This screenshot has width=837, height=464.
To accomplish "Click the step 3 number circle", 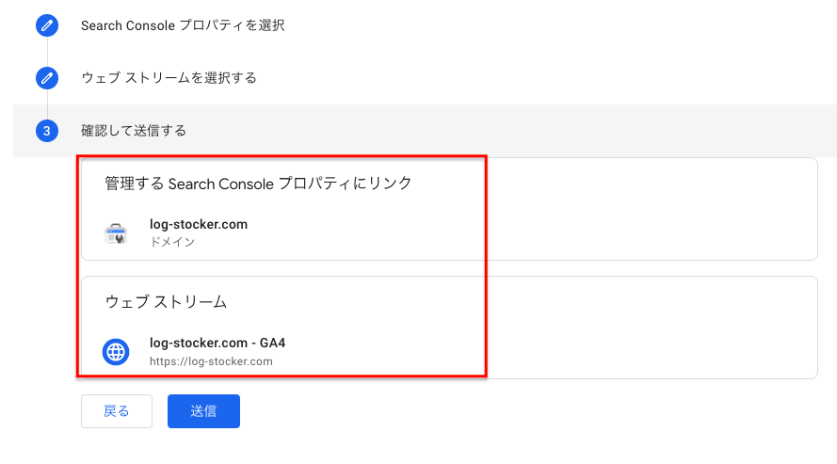I will click(47, 131).
